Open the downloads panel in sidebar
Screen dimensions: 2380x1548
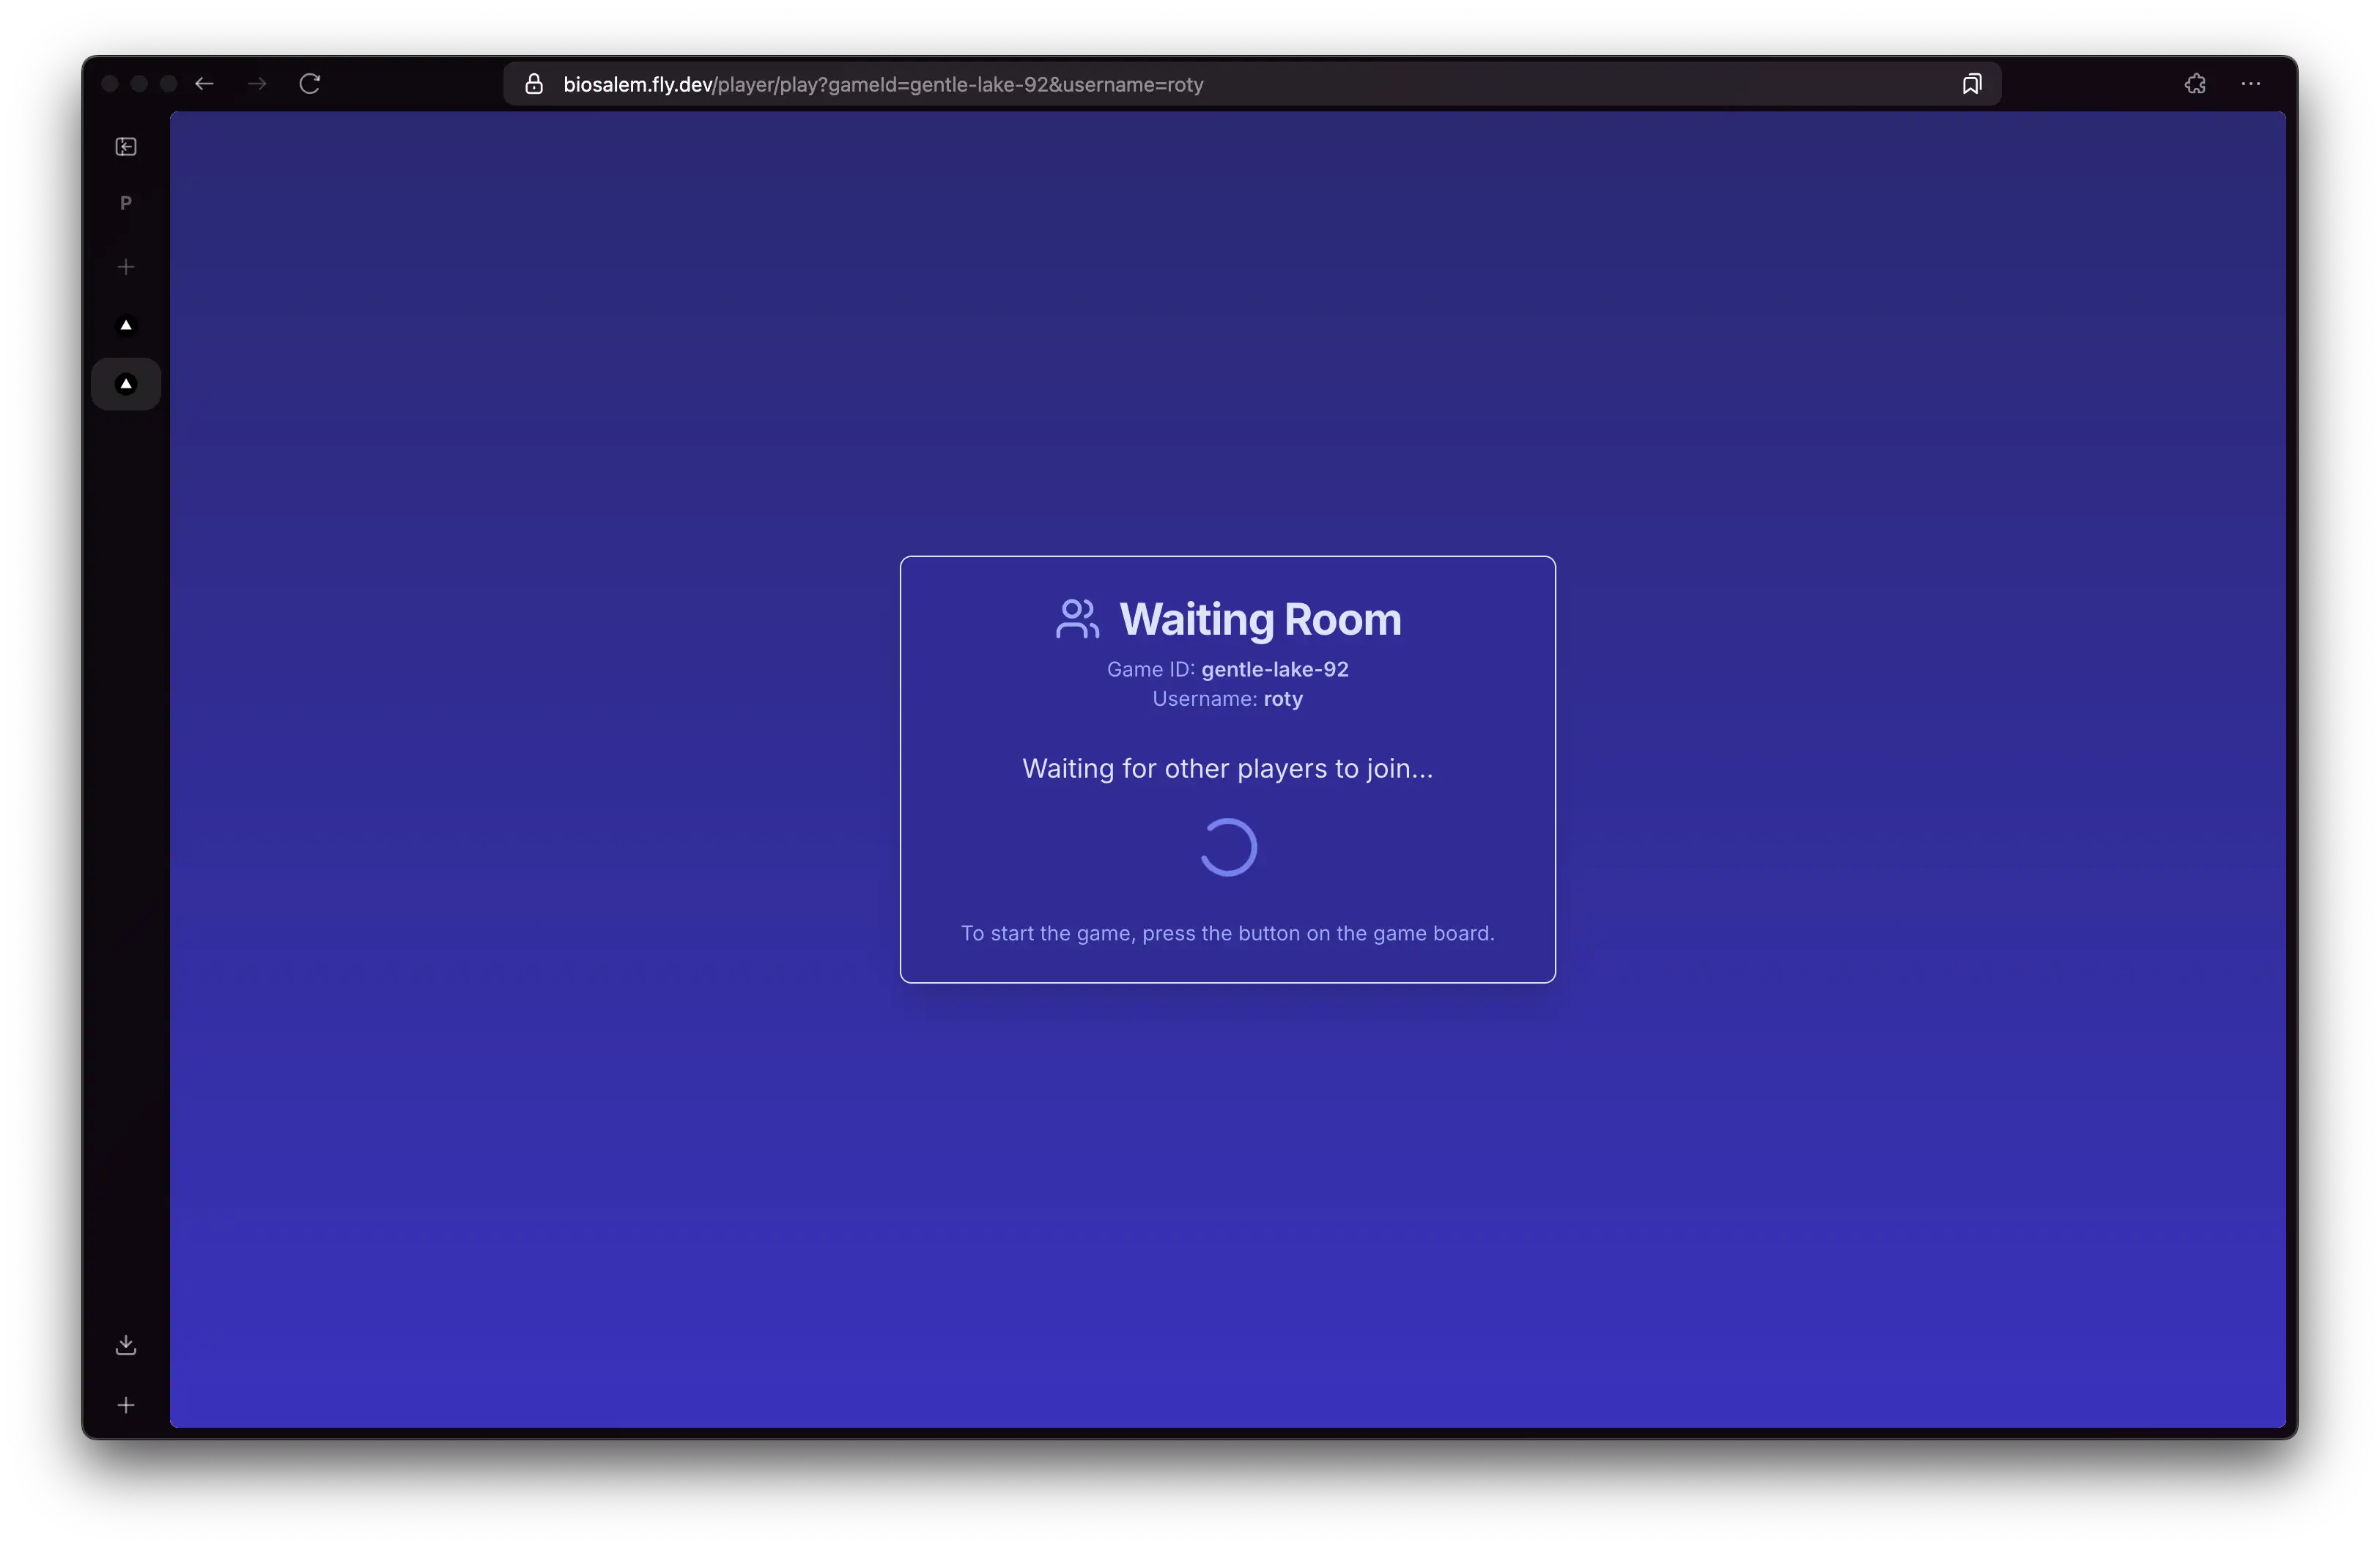(125, 1344)
